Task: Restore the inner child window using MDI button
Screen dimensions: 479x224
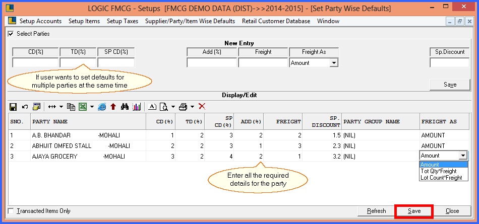Action: (460, 21)
